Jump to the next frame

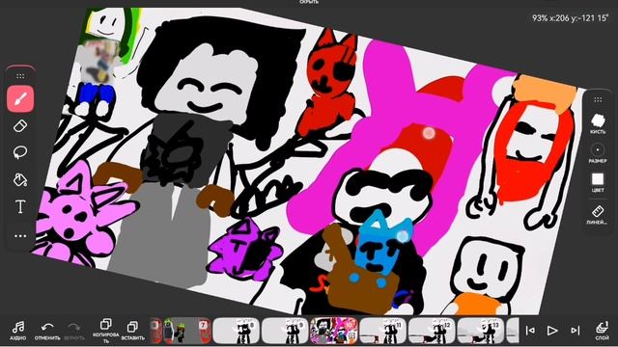click(x=576, y=331)
